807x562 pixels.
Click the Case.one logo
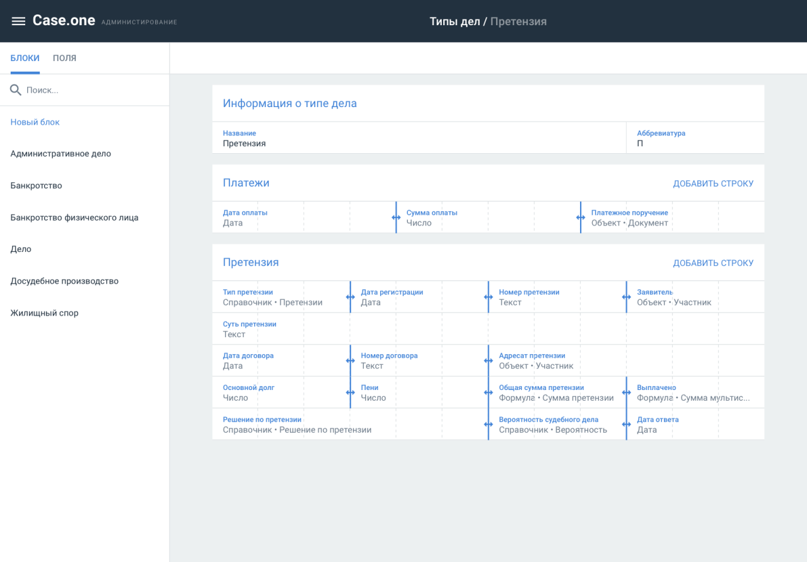click(64, 21)
